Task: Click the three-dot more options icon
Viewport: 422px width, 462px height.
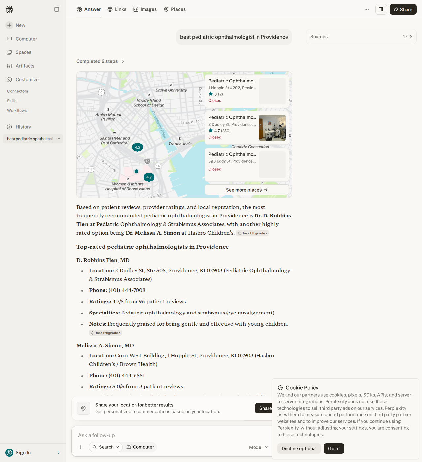Action: tap(367, 9)
